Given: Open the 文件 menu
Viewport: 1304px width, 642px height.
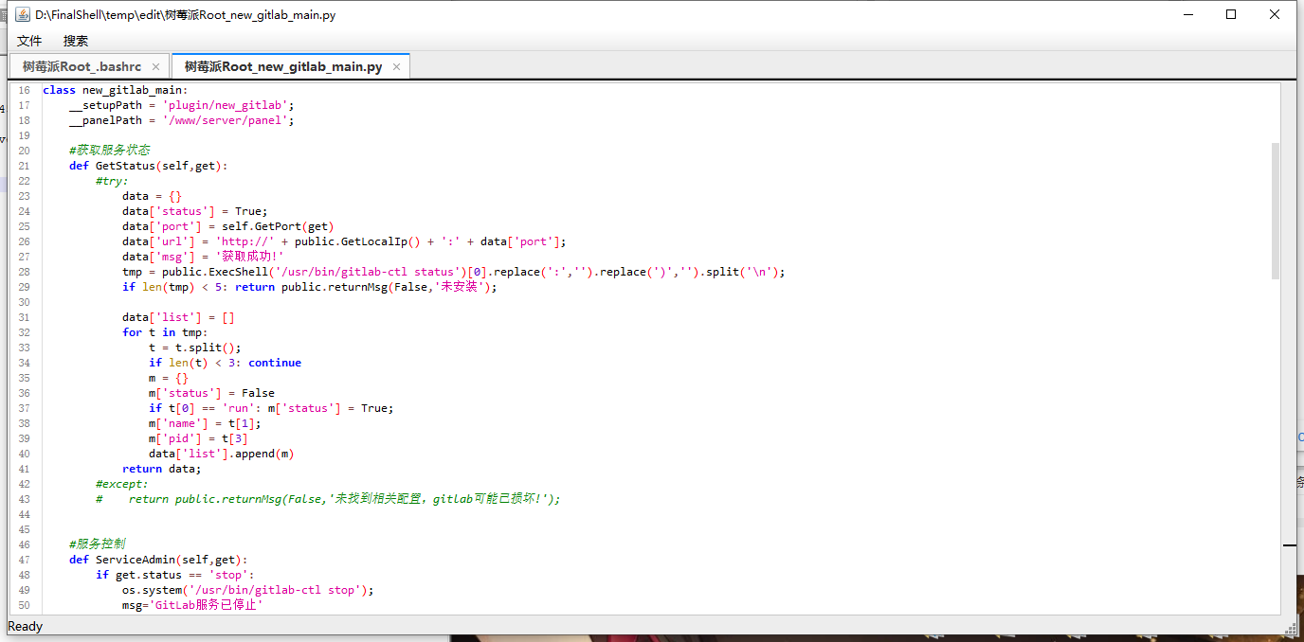Looking at the screenshot, I should click(x=29, y=41).
